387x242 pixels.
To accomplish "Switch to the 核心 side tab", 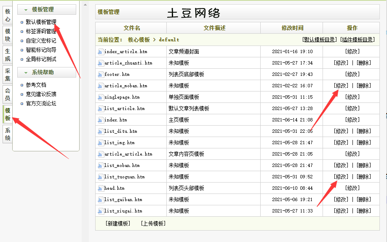I will tap(8, 15).
